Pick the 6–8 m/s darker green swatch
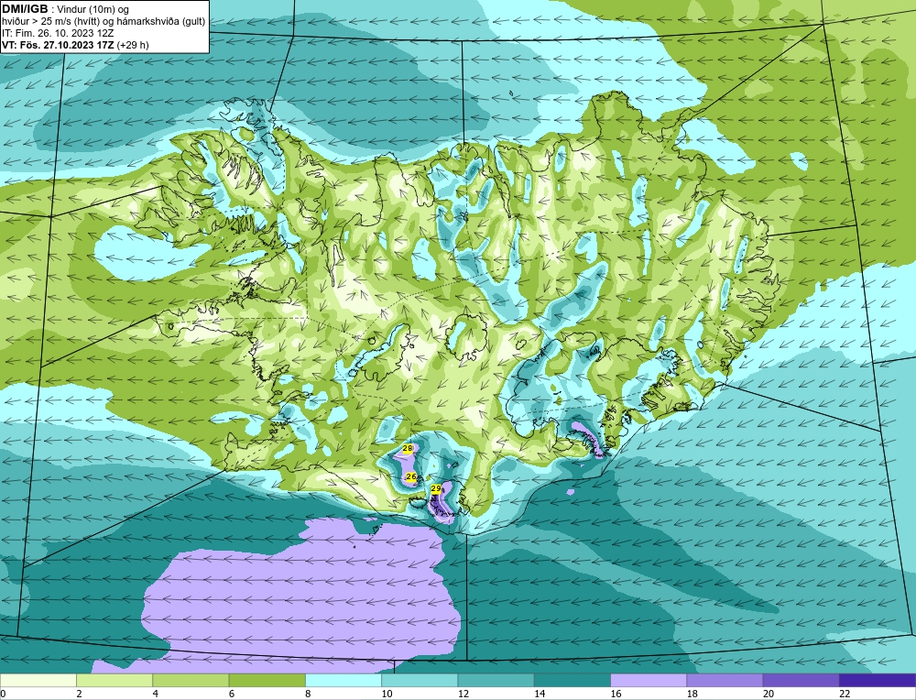The image size is (916, 700). tap(267, 680)
